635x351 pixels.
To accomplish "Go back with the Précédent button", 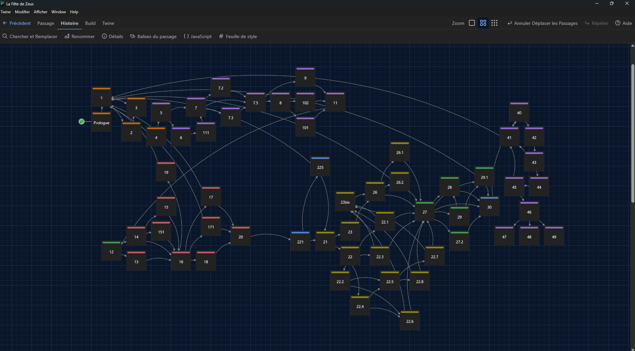I will tap(17, 23).
